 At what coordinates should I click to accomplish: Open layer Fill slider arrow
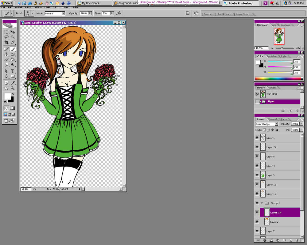[301, 130]
